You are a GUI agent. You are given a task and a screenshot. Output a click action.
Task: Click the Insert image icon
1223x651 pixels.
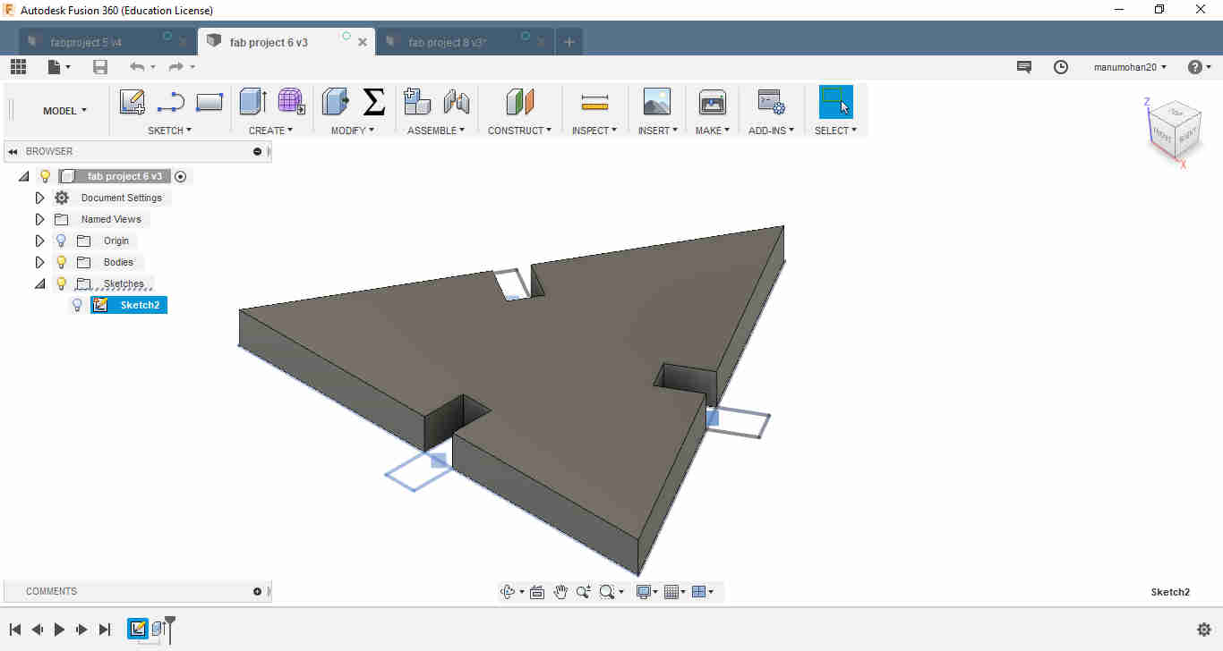(x=657, y=102)
